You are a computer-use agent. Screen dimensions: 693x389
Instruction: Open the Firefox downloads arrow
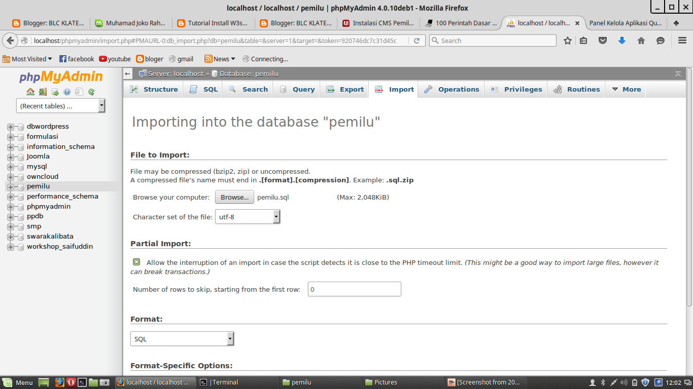tap(622, 41)
